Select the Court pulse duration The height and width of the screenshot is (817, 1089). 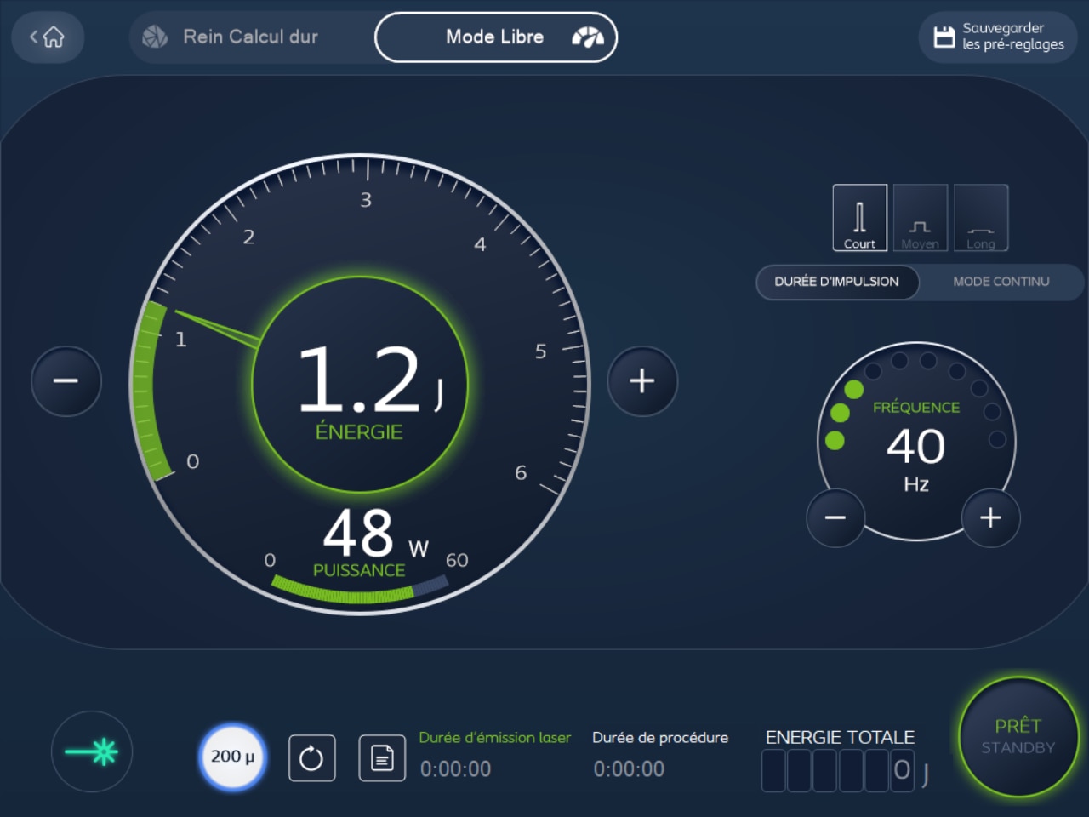click(860, 218)
